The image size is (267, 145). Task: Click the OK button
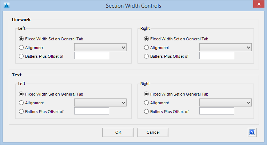pyautogui.click(x=118, y=132)
